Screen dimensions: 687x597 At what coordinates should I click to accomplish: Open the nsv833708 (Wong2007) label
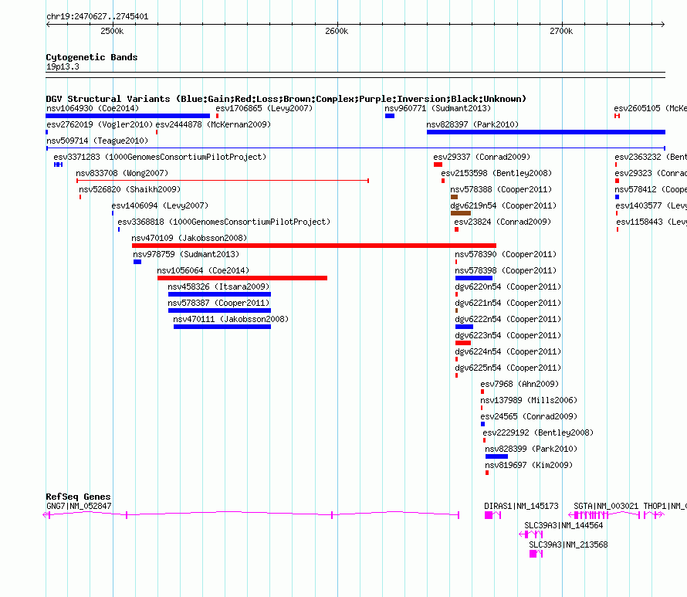(122, 173)
